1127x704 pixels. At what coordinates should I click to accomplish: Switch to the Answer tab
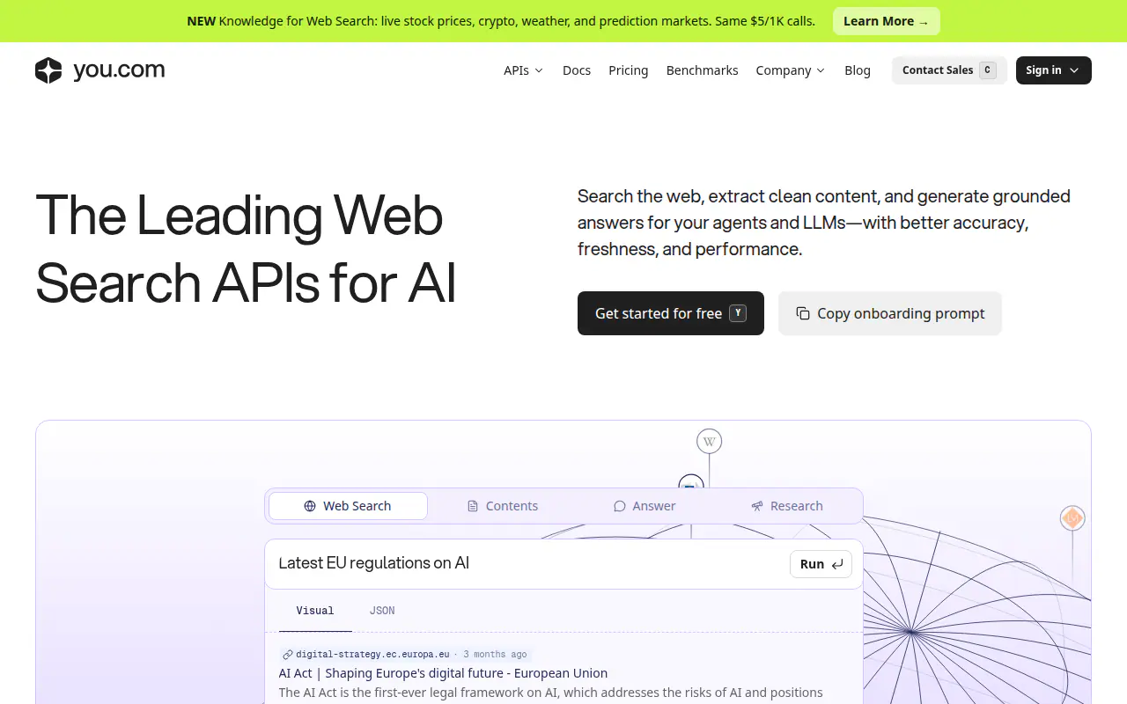tap(645, 506)
